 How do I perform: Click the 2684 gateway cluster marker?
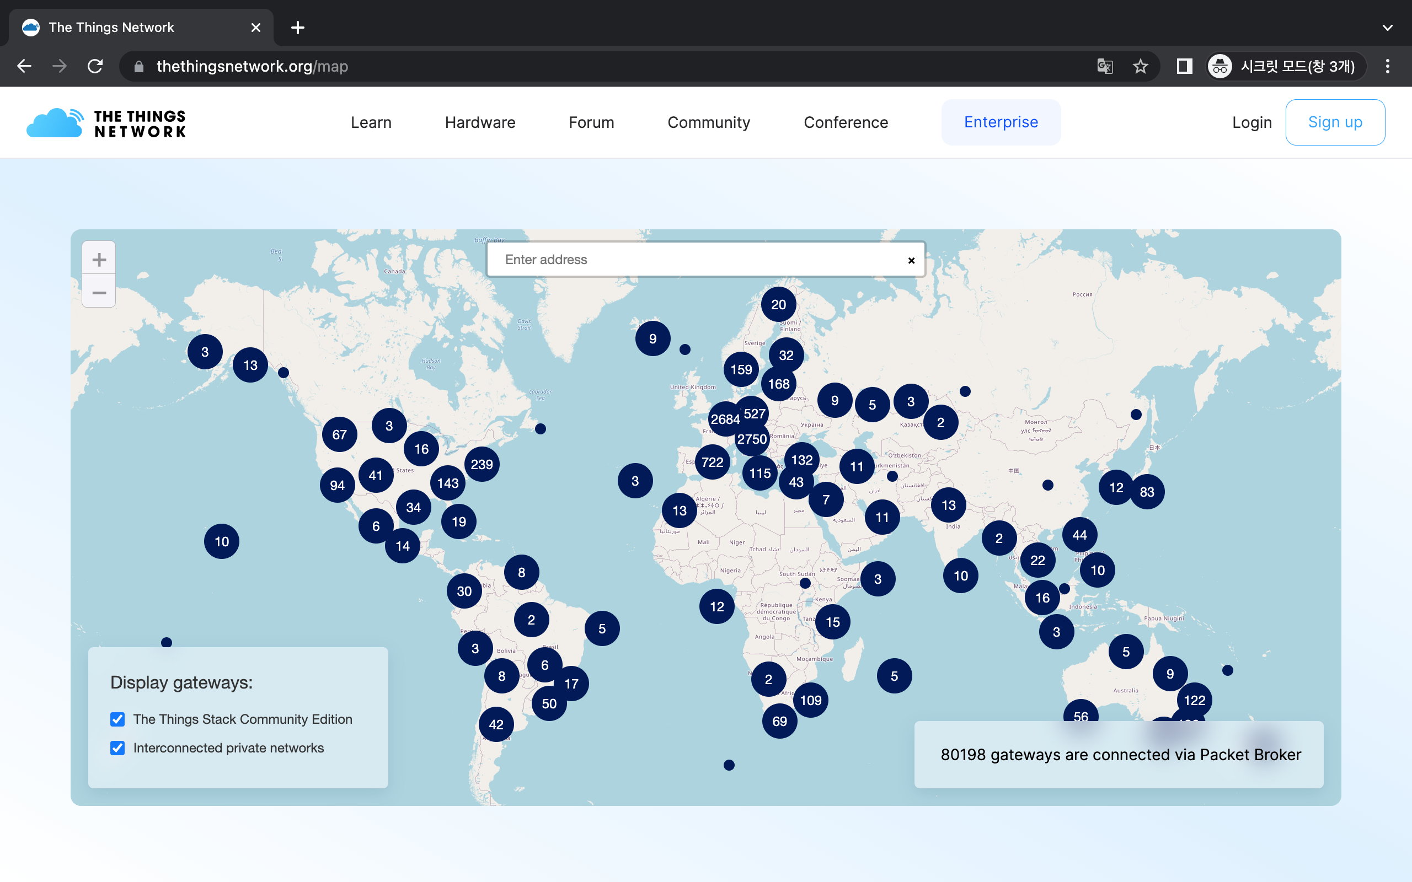725,419
